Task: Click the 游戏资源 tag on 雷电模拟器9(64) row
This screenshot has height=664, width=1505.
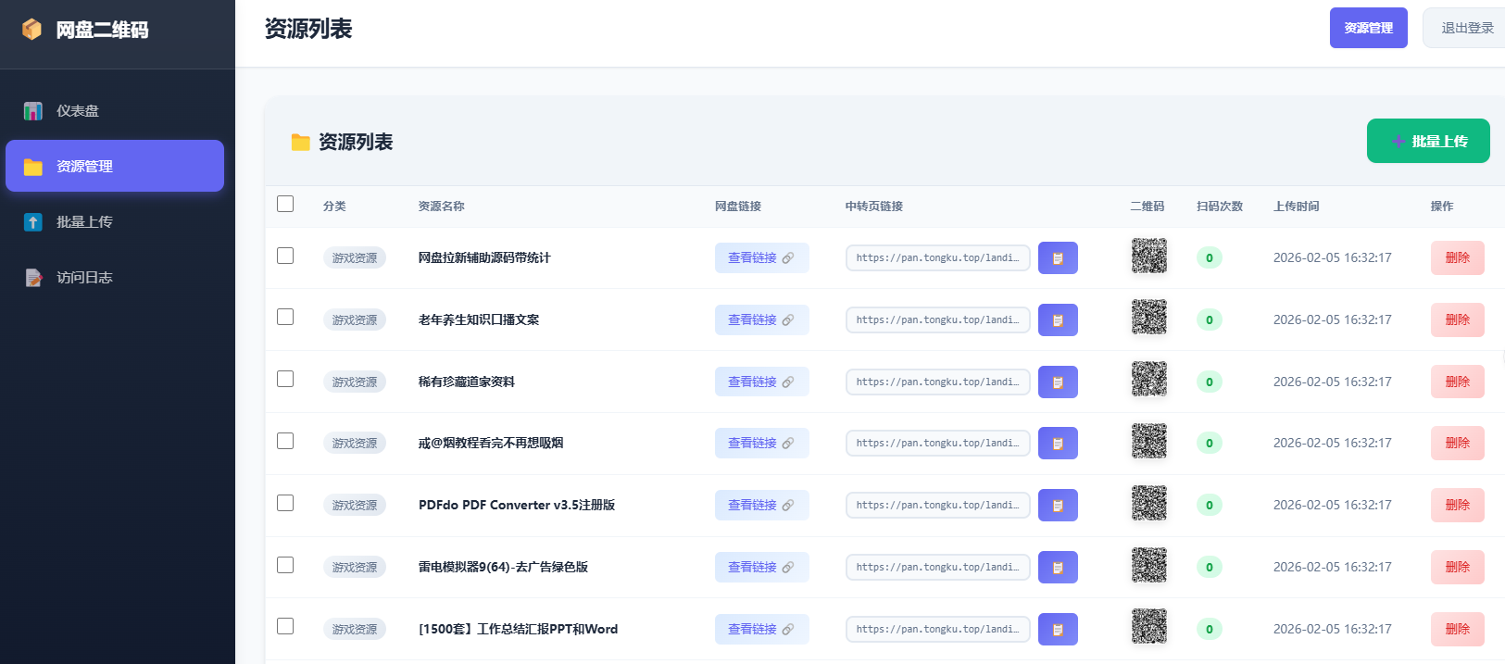Action: [x=355, y=567]
